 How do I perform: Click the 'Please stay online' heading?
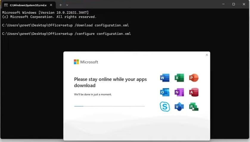pyautogui.click(x=110, y=82)
